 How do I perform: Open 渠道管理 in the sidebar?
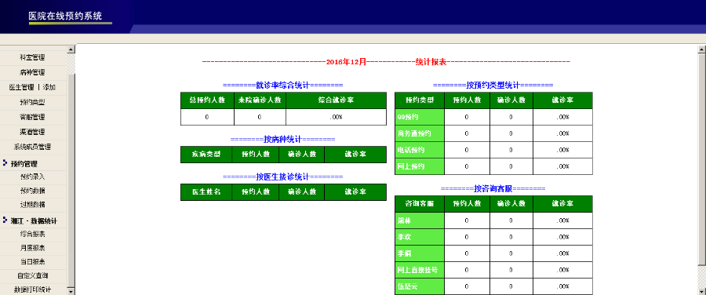32,132
